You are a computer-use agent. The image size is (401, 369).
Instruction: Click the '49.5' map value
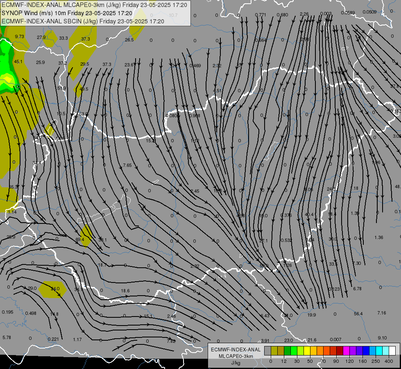pyautogui.click(x=84, y=89)
